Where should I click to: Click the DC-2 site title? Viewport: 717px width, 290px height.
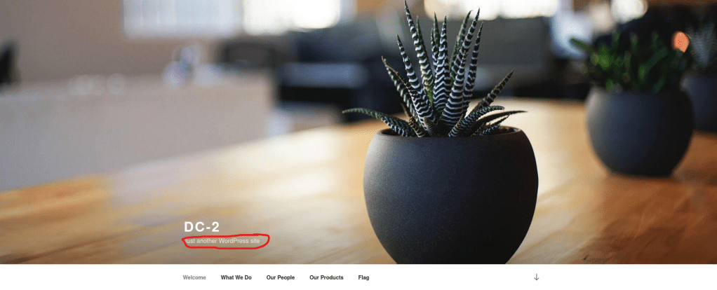pyautogui.click(x=201, y=227)
